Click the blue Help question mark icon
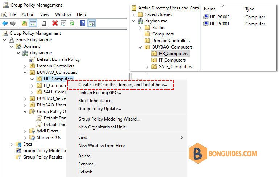This screenshot has width=279, height=177. [x=83, y=23]
